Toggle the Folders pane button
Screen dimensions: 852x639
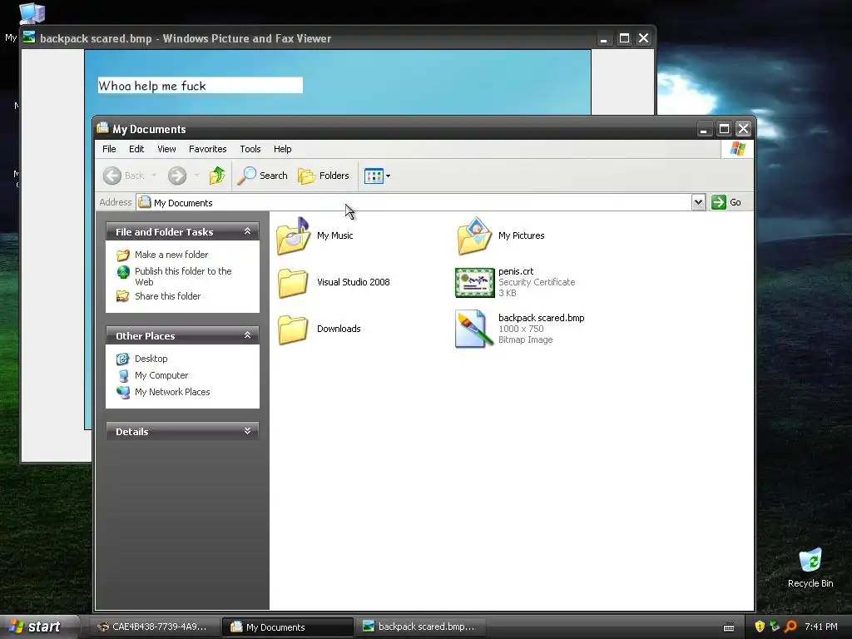pyautogui.click(x=324, y=176)
